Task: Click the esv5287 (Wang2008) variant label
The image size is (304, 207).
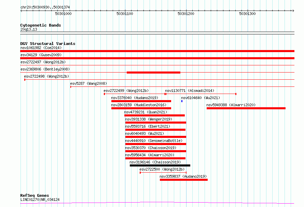Action: pyautogui.click(x=88, y=83)
